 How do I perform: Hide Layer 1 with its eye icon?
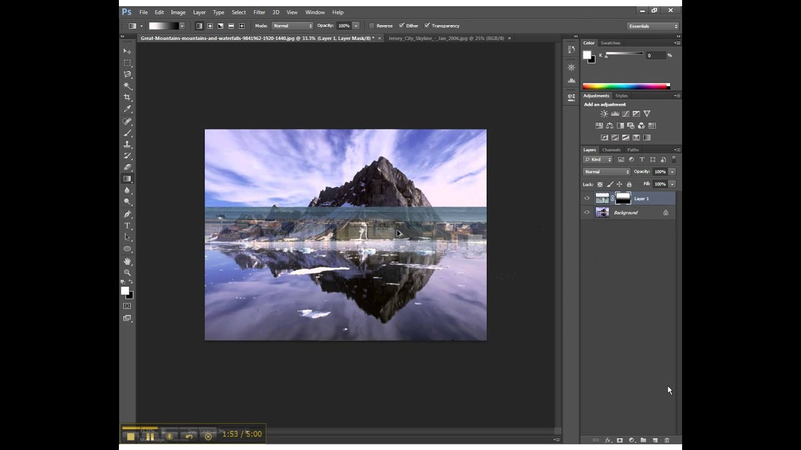point(587,199)
